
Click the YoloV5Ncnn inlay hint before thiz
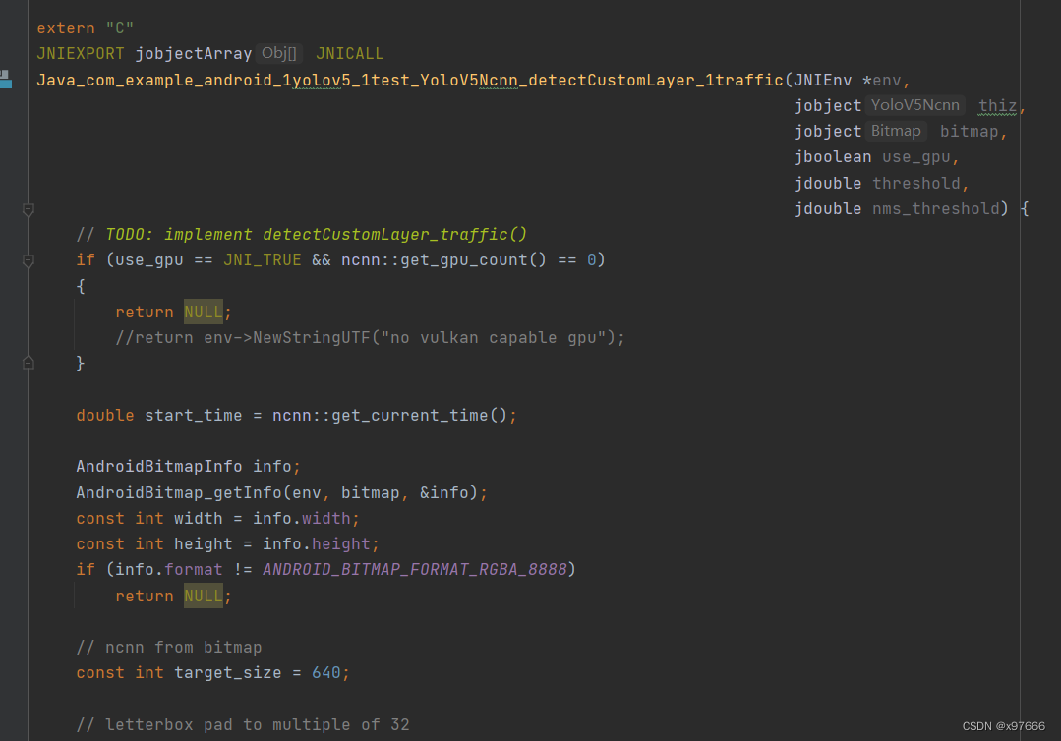click(x=914, y=105)
